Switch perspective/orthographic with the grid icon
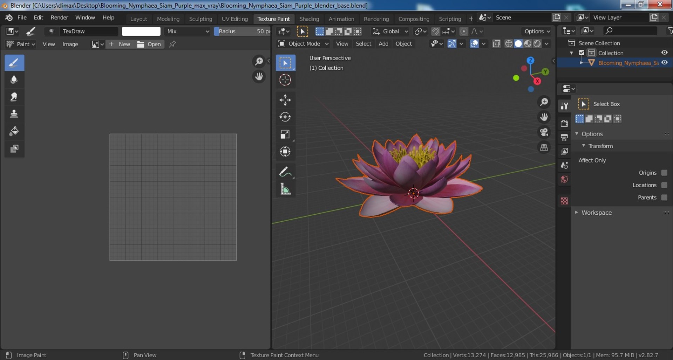Viewport: 673px width, 360px height. click(x=544, y=147)
